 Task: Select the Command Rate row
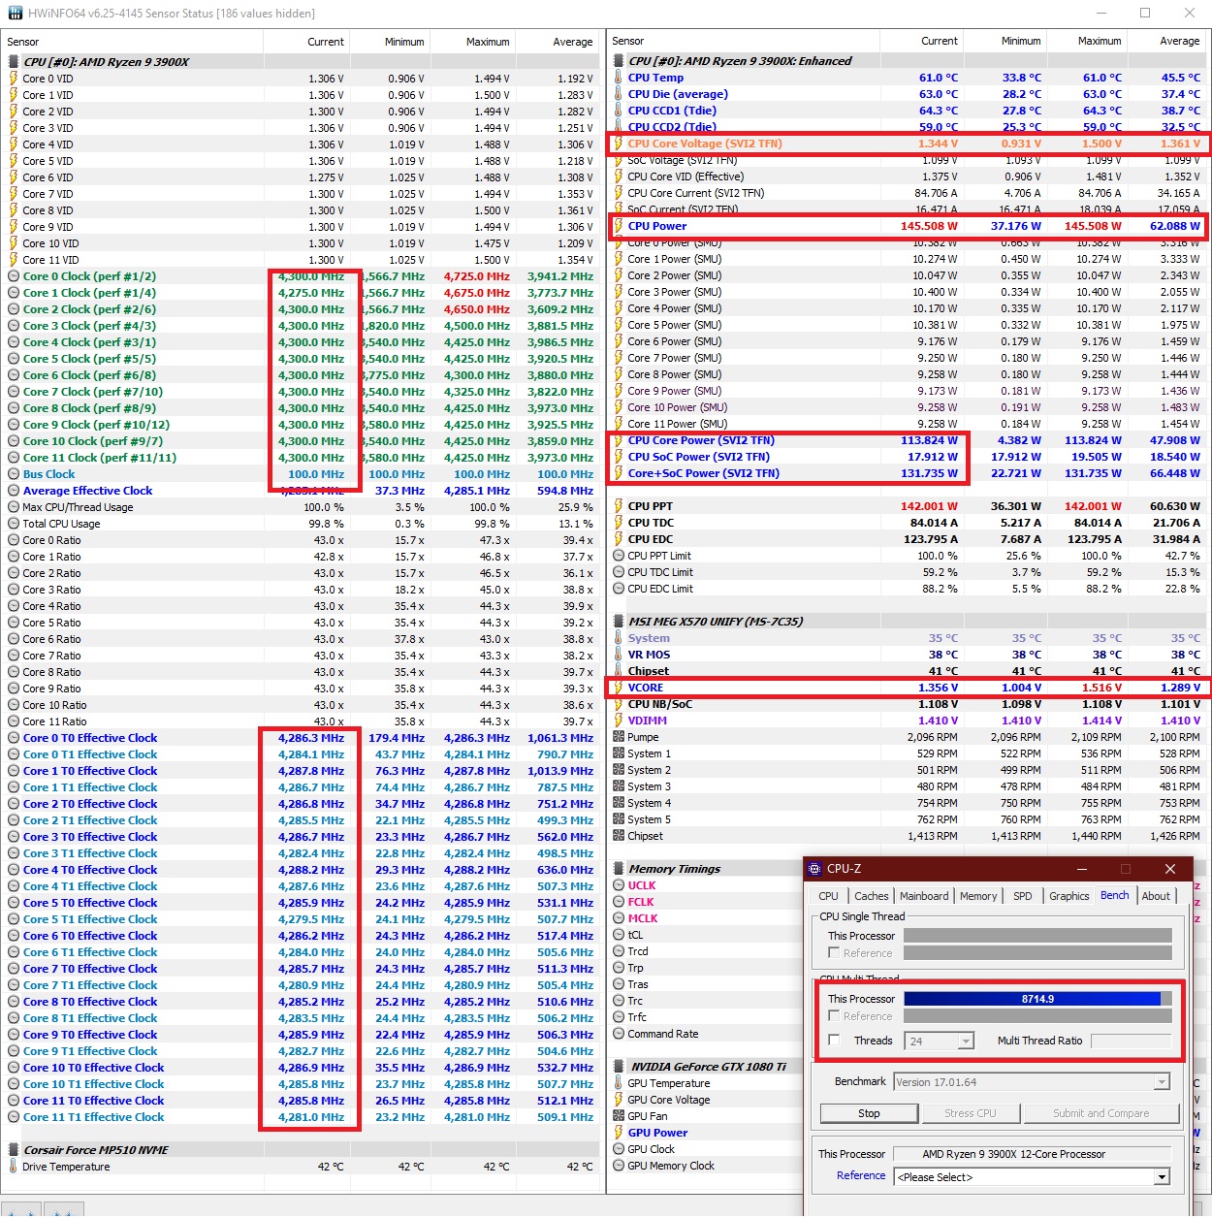[708, 1034]
